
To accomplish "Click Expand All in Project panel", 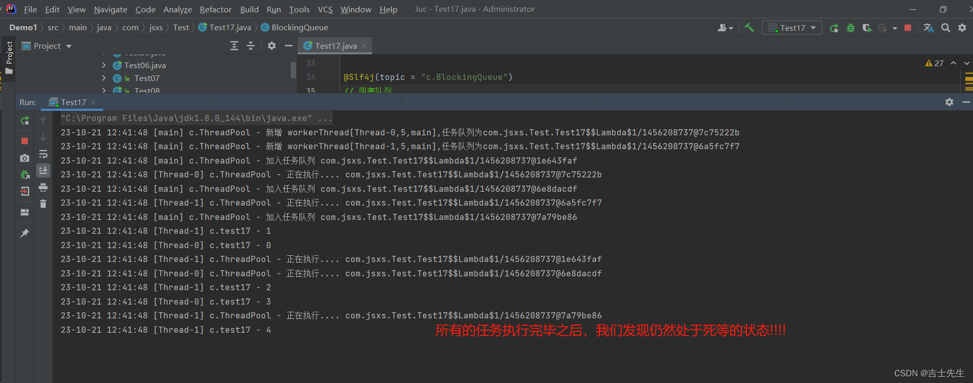I will tap(234, 46).
